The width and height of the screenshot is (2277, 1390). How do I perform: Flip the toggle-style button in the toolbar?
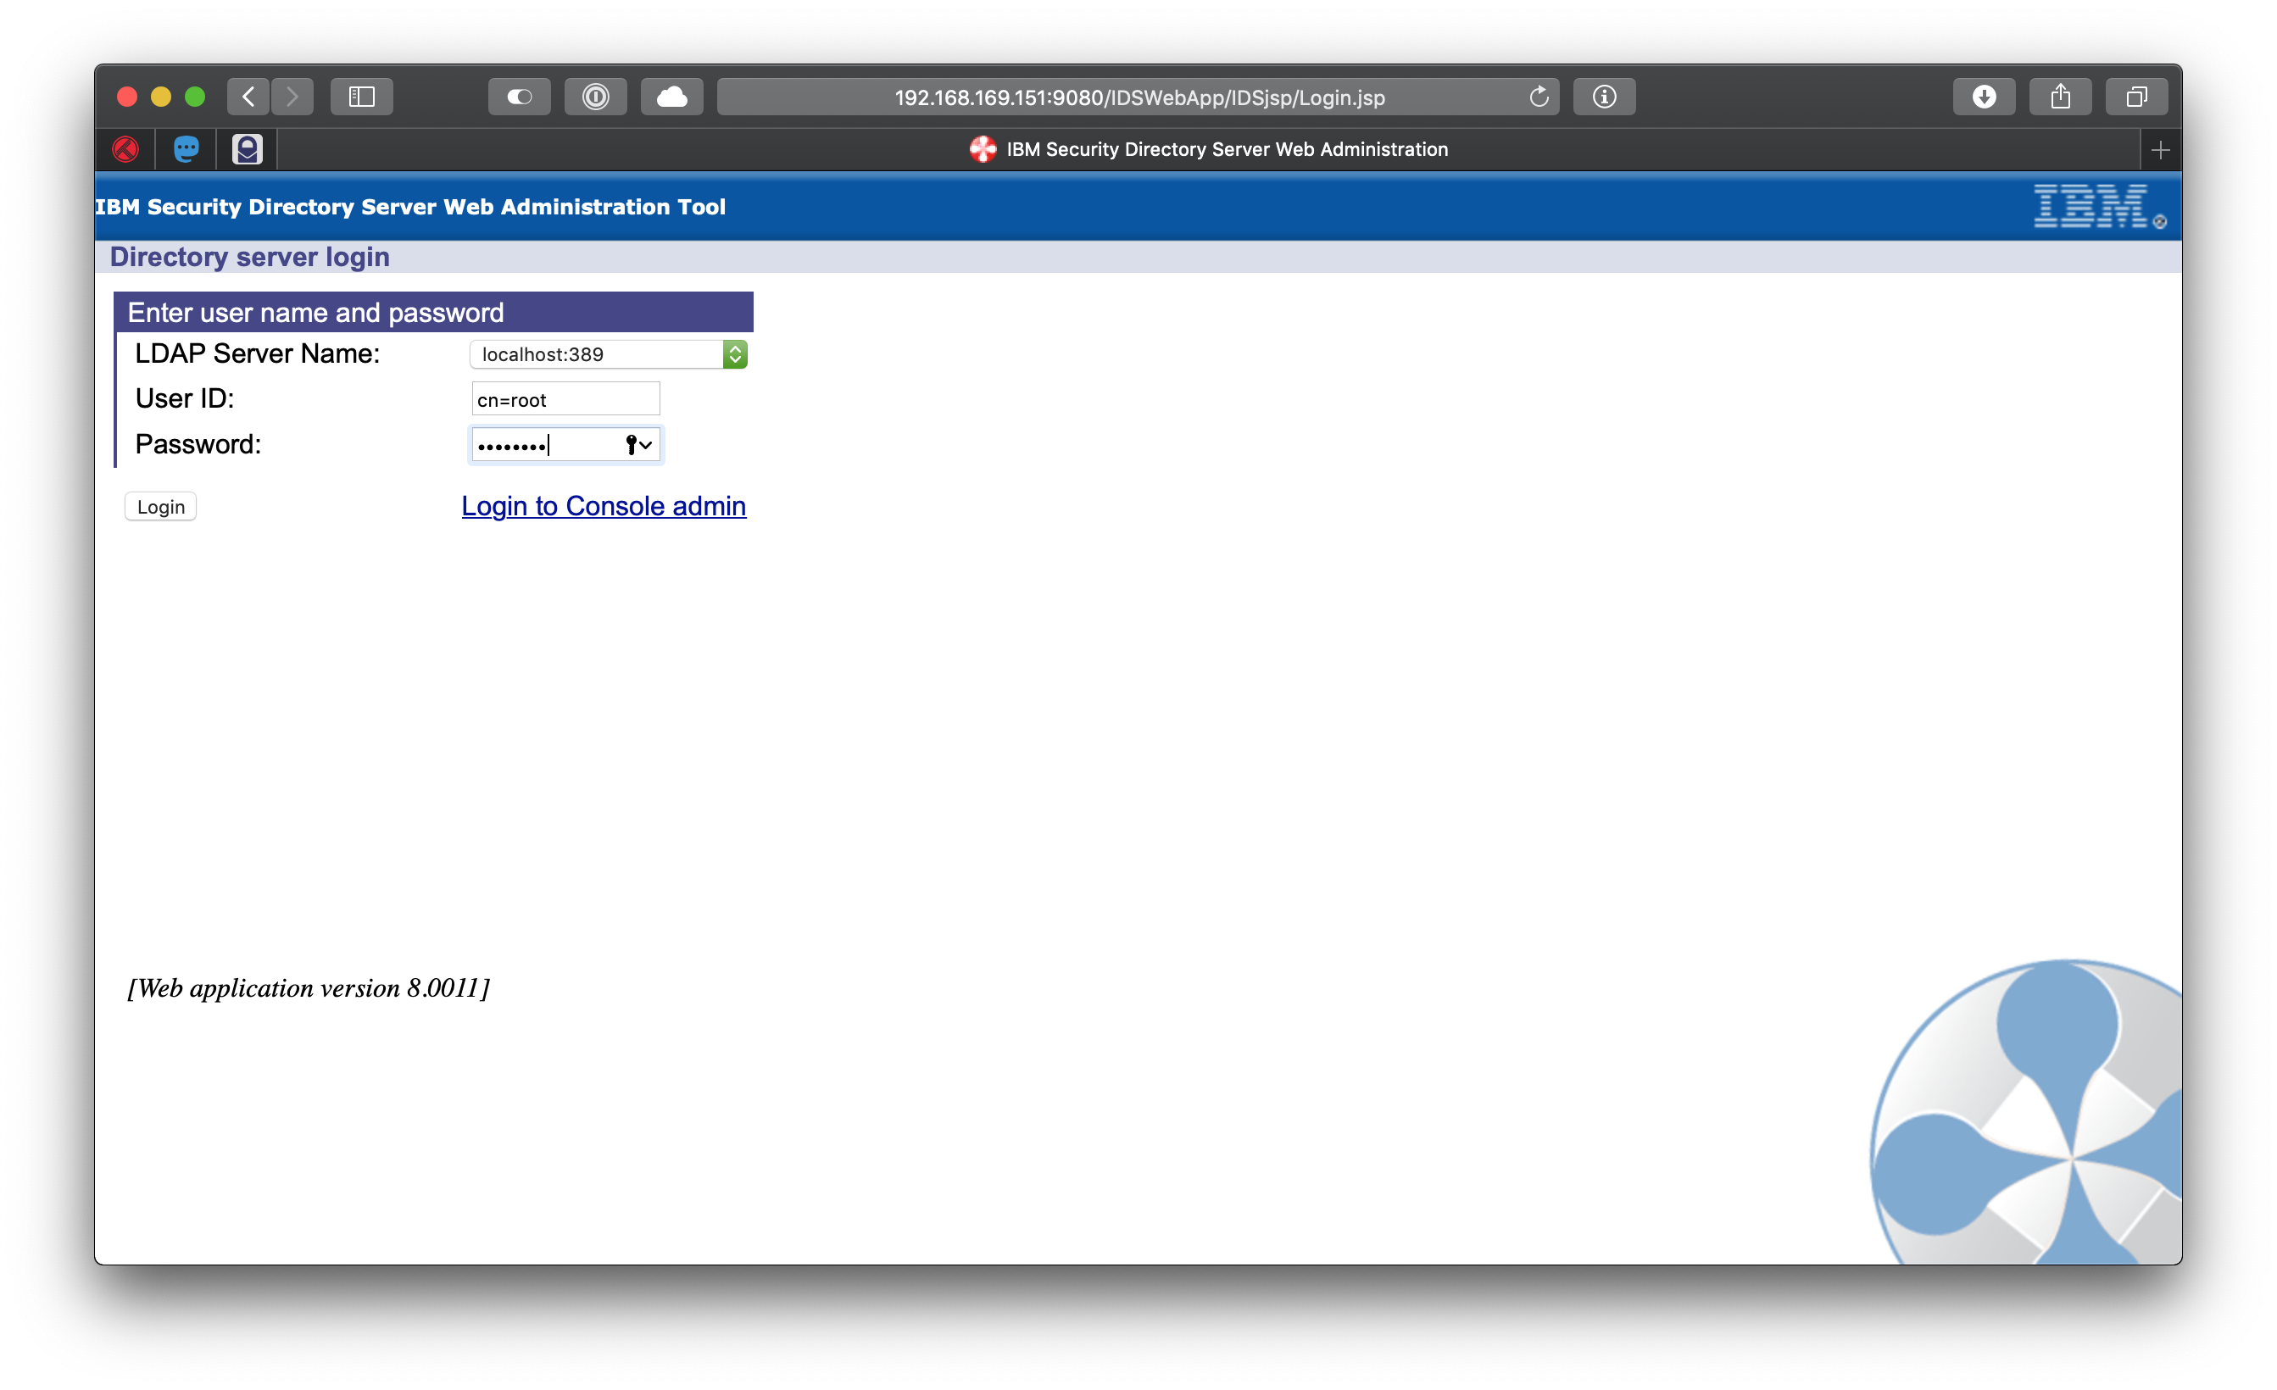pos(520,96)
